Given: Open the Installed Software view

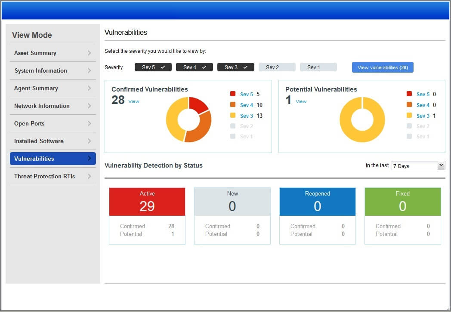Looking at the screenshot, I should click(x=53, y=141).
